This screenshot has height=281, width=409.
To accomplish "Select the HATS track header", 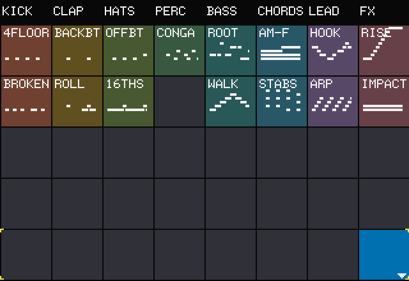I will pos(120,11).
